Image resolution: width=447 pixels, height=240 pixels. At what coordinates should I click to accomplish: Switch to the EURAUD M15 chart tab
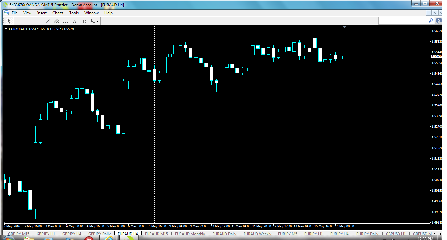tap(156, 234)
